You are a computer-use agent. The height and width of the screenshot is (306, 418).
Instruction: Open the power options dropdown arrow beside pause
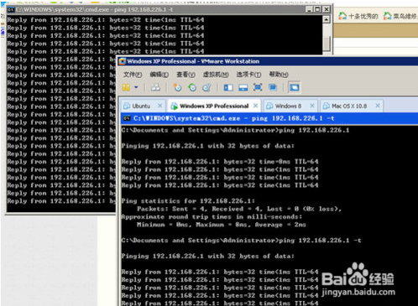tap(136, 87)
